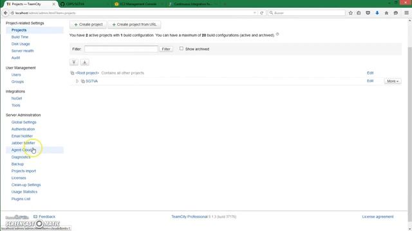Switch to EC2 Management Console tab
The width and height of the screenshot is (412, 231).
pos(139,4)
